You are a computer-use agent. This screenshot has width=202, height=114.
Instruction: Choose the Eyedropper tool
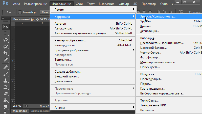pos(5,60)
